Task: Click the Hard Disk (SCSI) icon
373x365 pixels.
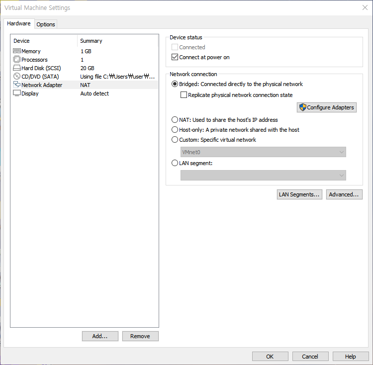Action: coord(16,68)
